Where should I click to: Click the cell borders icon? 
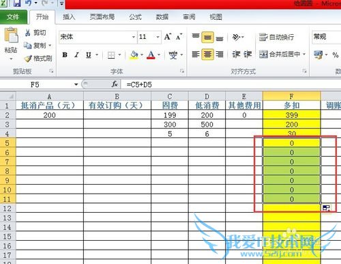(x=111, y=55)
